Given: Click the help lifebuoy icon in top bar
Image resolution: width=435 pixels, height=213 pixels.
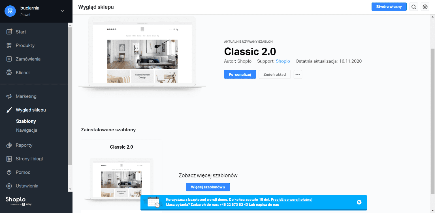Looking at the screenshot, I should click(425, 7).
